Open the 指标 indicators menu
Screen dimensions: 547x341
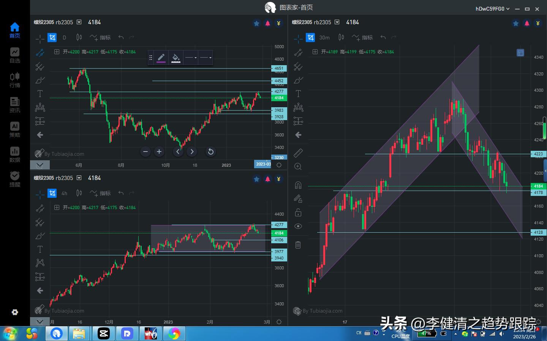coord(101,38)
